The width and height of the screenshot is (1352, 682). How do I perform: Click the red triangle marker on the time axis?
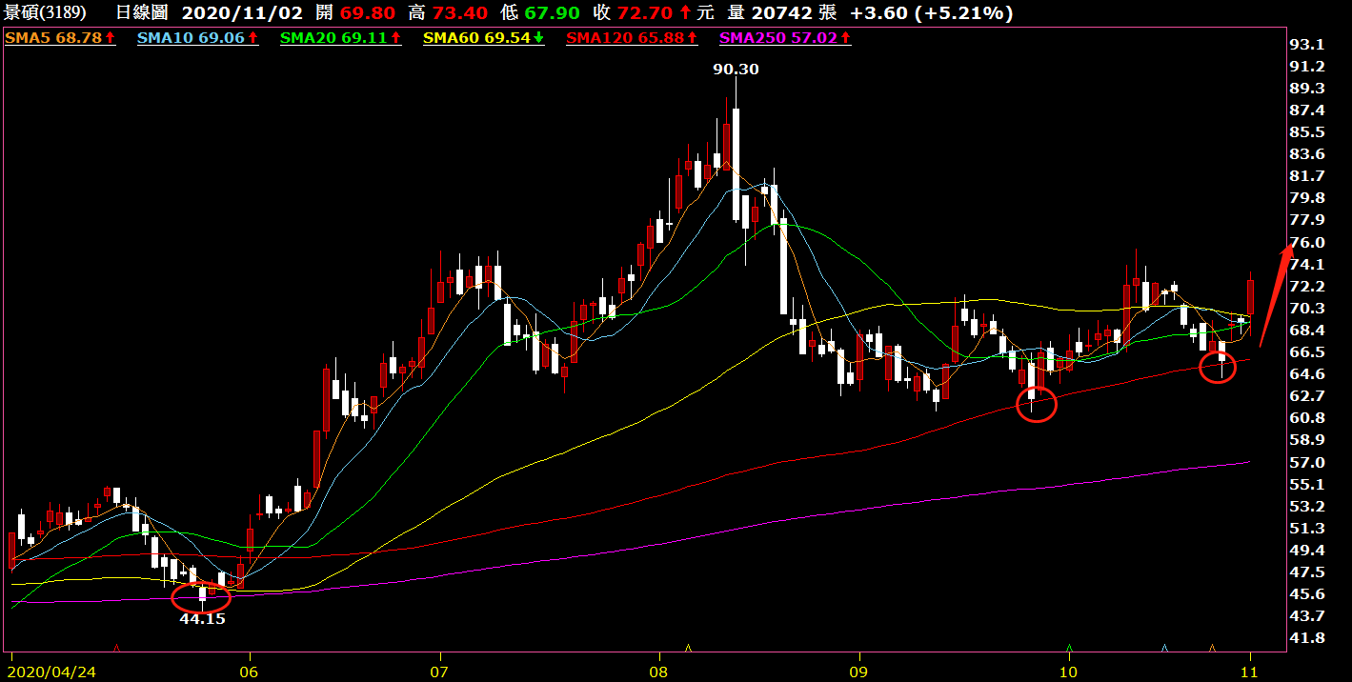[116, 648]
